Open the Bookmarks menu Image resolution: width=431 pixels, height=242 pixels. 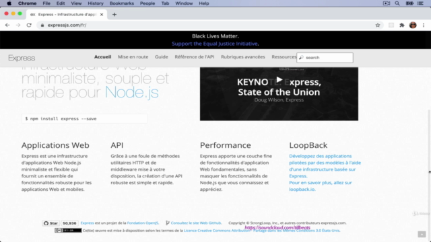(121, 3)
